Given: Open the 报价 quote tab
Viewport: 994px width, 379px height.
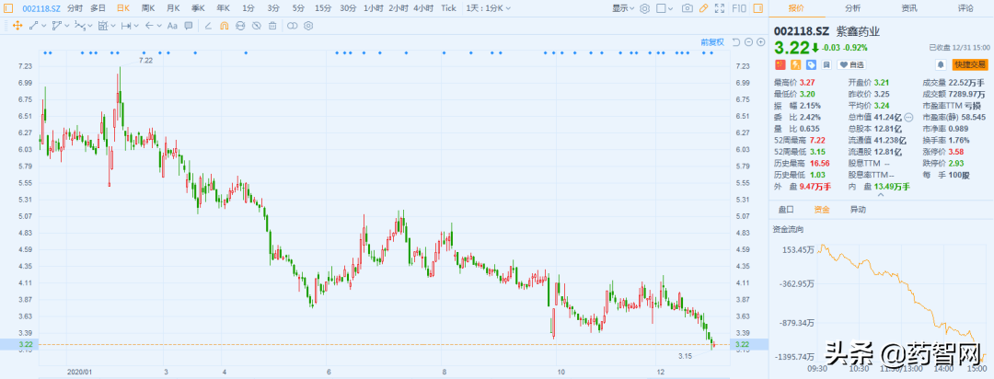Looking at the screenshot, I should pyautogui.click(x=796, y=8).
